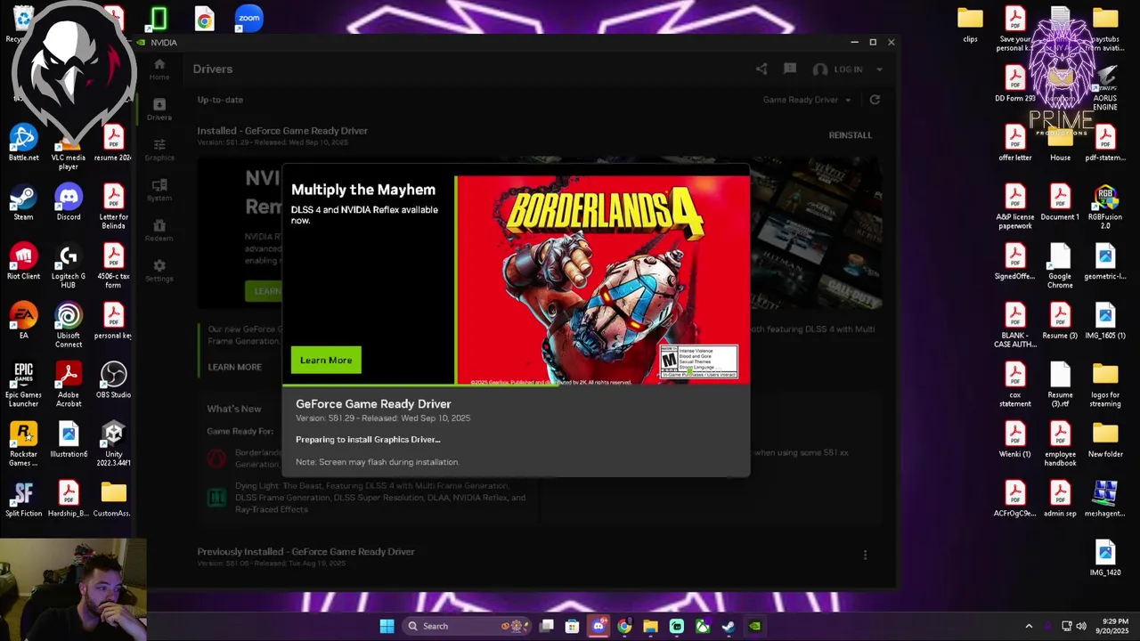This screenshot has width=1140, height=641.
Task: Open File Explorer from the taskbar
Action: 650,626
